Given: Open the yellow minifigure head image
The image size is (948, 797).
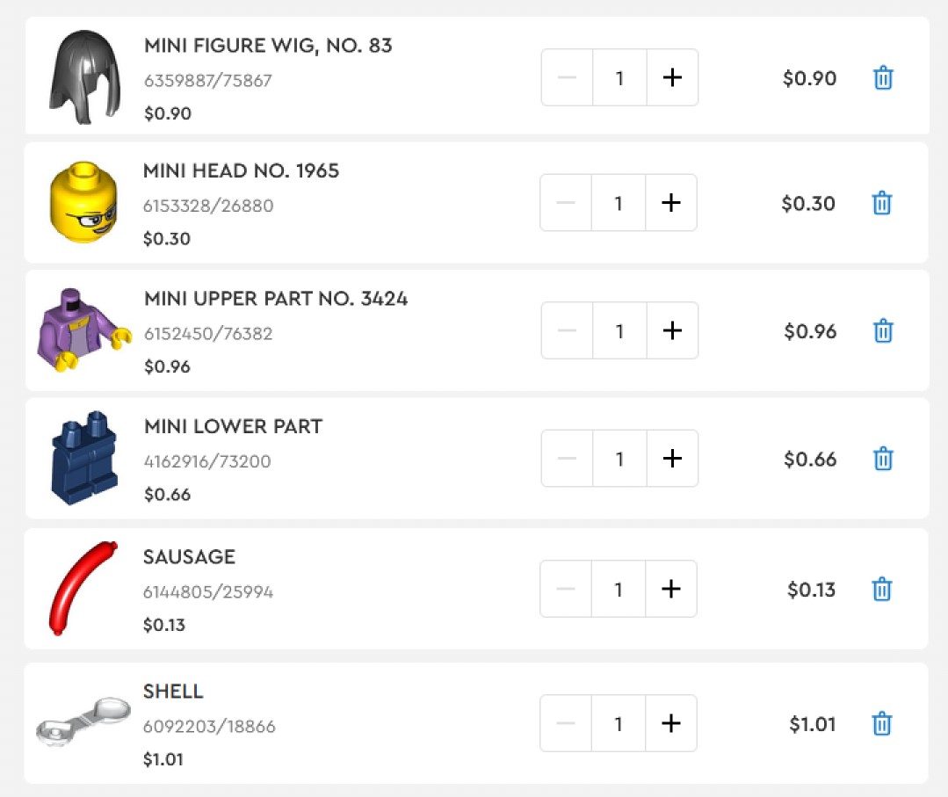Looking at the screenshot, I should [x=83, y=203].
